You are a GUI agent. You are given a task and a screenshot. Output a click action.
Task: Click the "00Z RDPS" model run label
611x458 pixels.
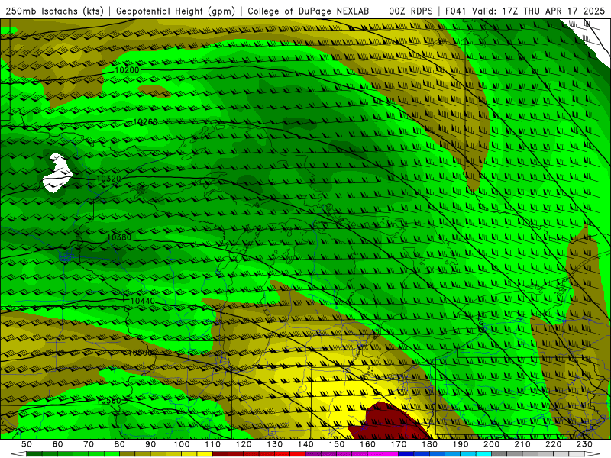(x=411, y=11)
